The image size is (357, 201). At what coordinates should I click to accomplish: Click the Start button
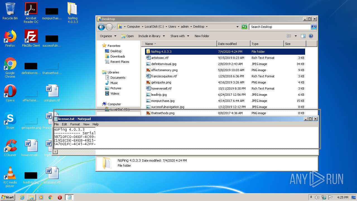point(8,197)
